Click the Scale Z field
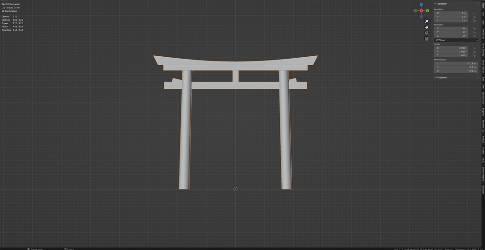Screen dimensions: 485x250 (x=451, y=55)
